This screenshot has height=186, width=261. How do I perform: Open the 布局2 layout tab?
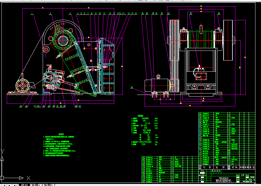click(48, 185)
